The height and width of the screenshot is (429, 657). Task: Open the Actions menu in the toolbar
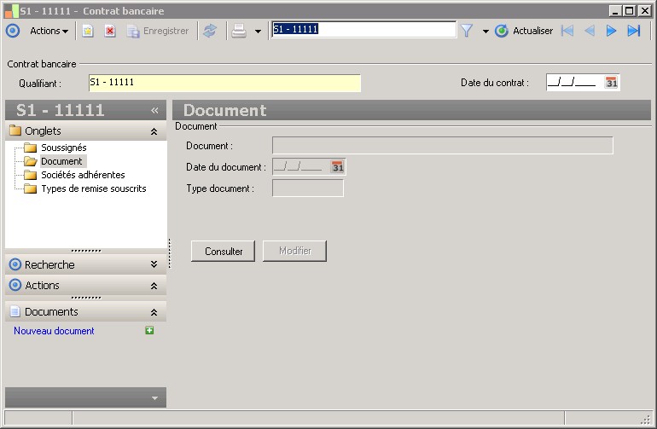coord(49,31)
